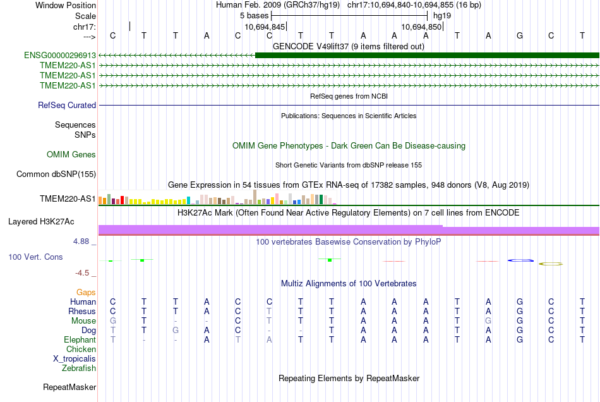Click the blue G conservation logo in PhyloP

tap(520, 260)
